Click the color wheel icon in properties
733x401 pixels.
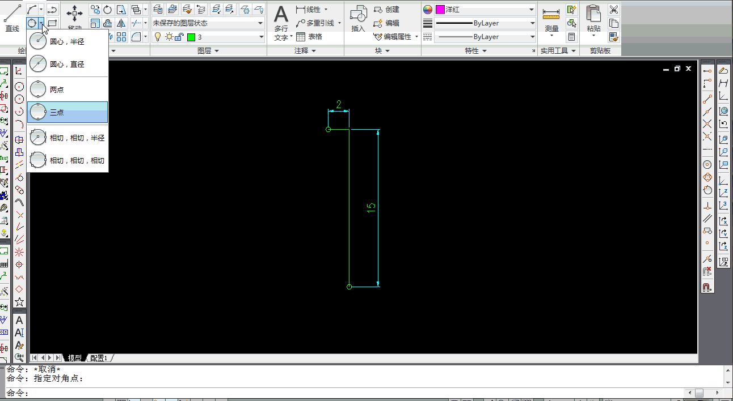tap(428, 10)
